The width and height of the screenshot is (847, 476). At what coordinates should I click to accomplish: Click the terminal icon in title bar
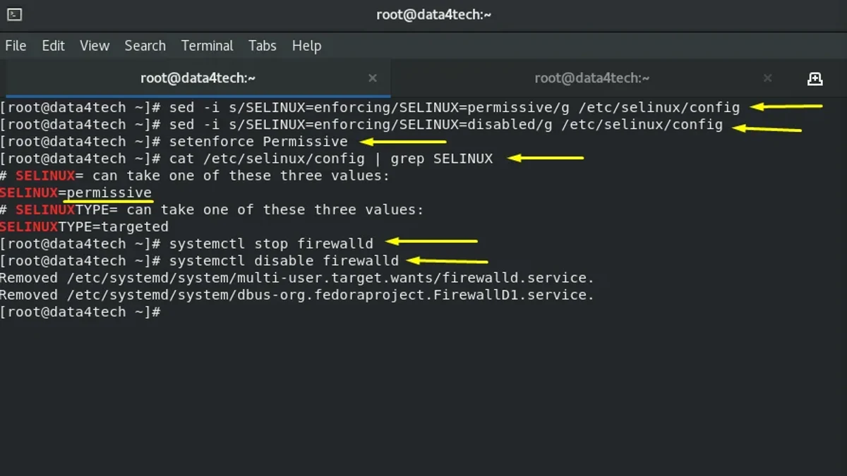pos(14,14)
